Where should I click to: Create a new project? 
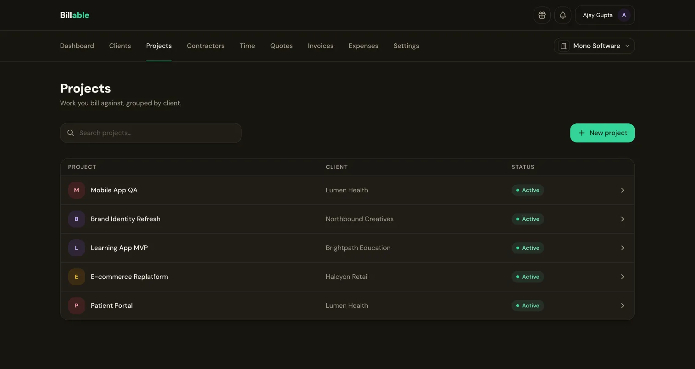602,133
